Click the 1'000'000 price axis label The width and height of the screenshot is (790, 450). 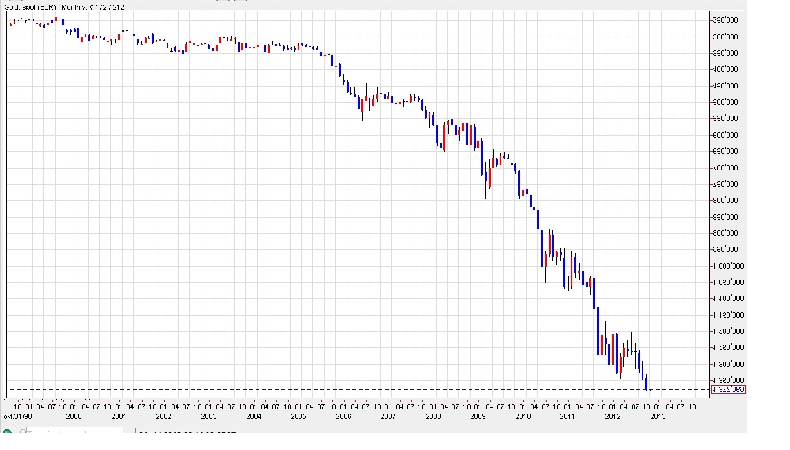(727, 266)
